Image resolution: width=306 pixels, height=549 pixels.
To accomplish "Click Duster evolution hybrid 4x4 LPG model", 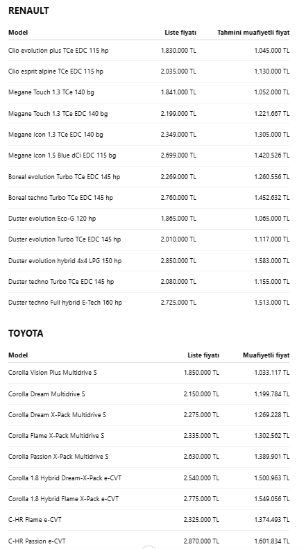I will pos(65,260).
